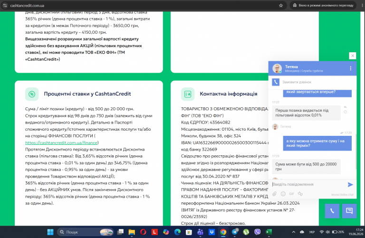Launch Opera browser from the taskbar
365x238 pixels.
(143, 232)
